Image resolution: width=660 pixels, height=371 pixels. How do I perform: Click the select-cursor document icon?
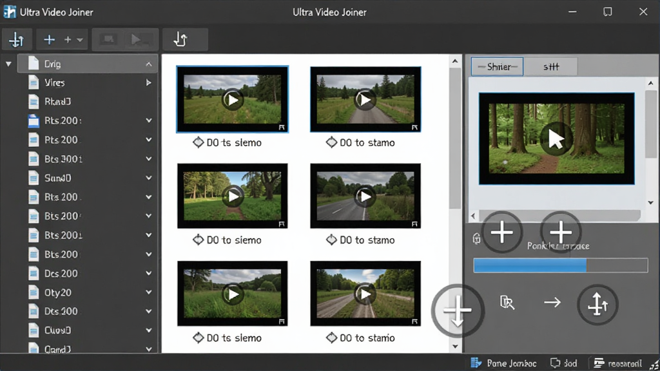click(x=507, y=303)
